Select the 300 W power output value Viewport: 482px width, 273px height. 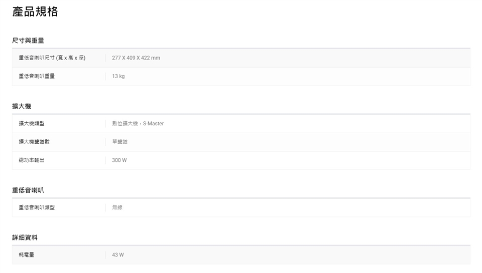[119, 160]
